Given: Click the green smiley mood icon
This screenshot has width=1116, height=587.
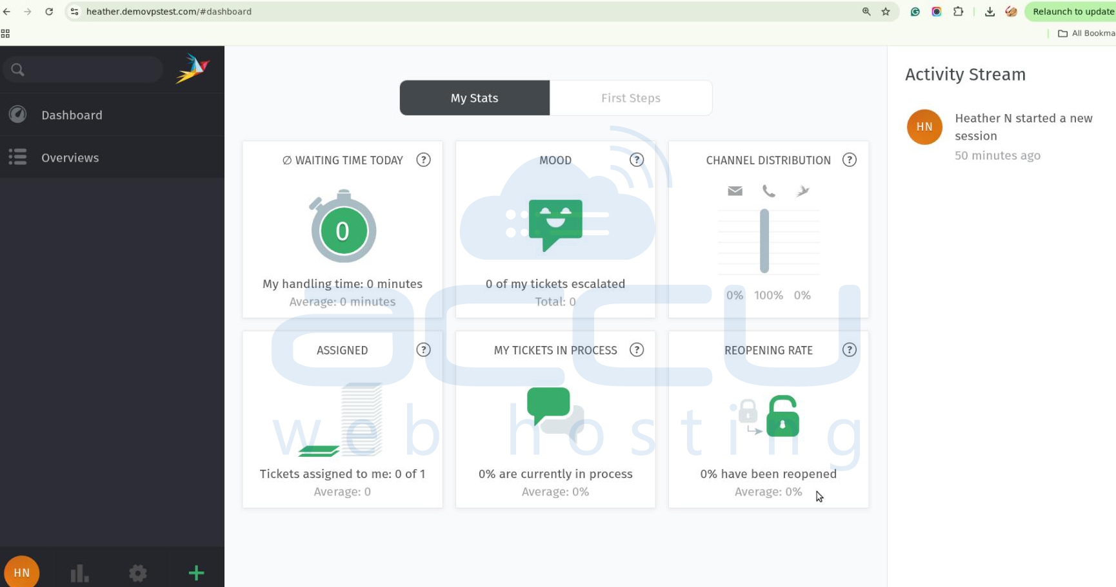Looking at the screenshot, I should [x=555, y=225].
